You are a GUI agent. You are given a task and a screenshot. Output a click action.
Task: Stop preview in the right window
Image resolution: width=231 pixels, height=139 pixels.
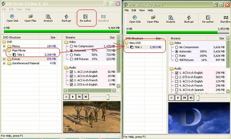coord(172,98)
